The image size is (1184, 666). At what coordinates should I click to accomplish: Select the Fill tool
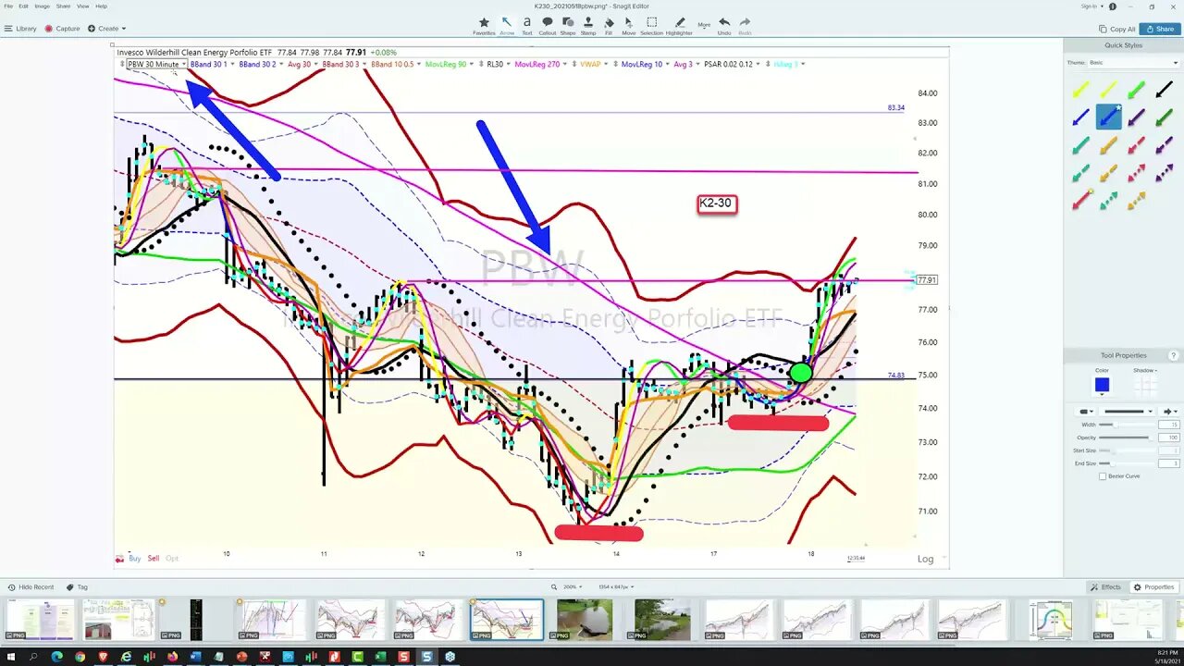pos(609,26)
